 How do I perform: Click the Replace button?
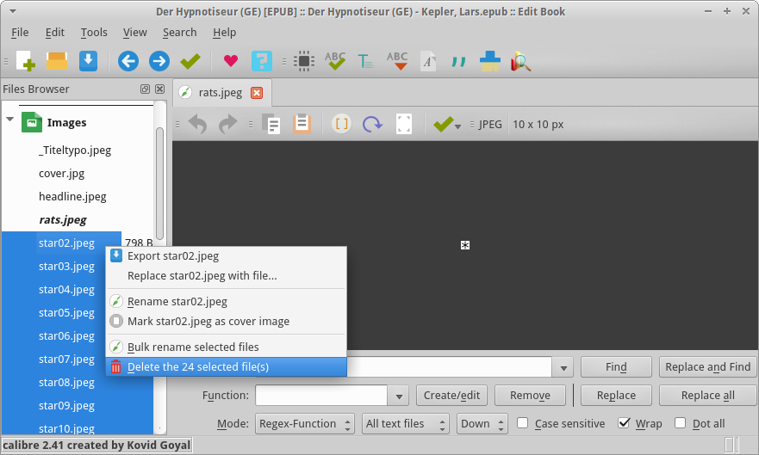tap(616, 396)
